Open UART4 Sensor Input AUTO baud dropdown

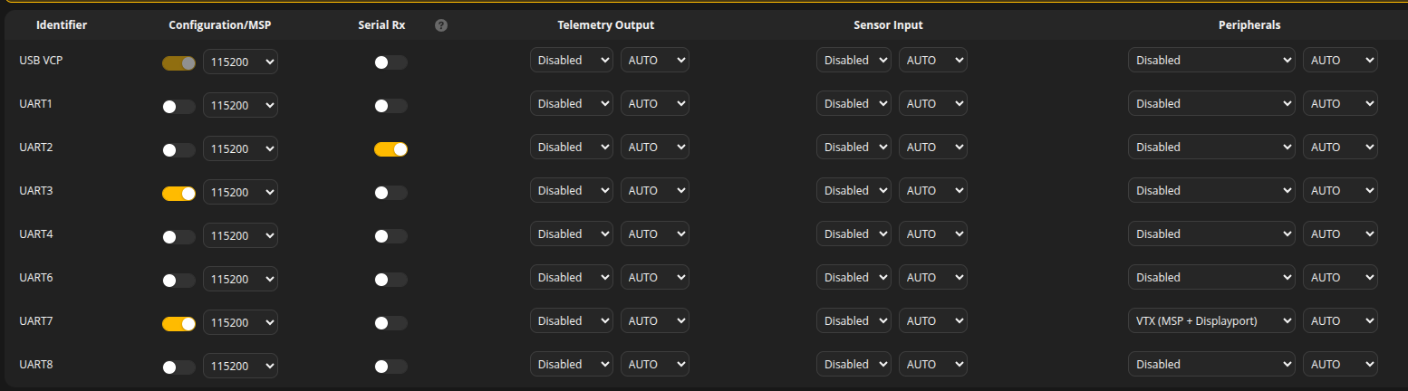coord(933,234)
